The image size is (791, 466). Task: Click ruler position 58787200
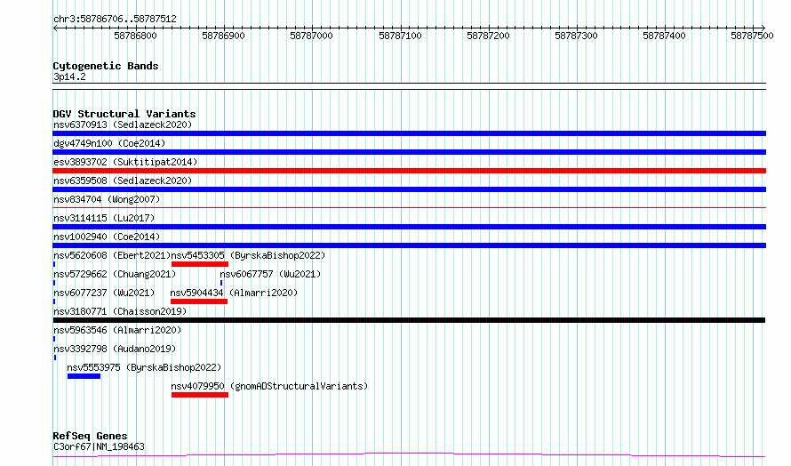(x=488, y=36)
